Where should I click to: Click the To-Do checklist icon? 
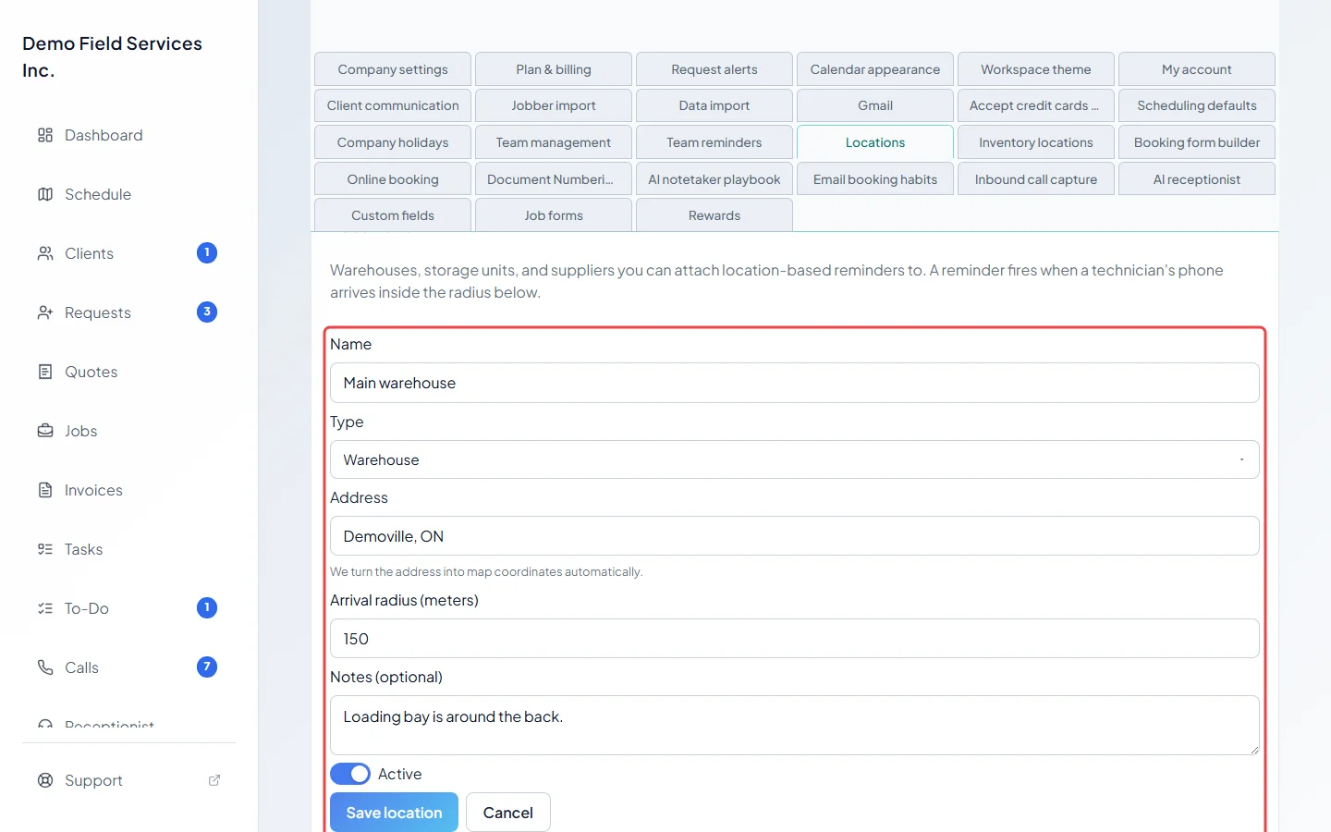45,608
